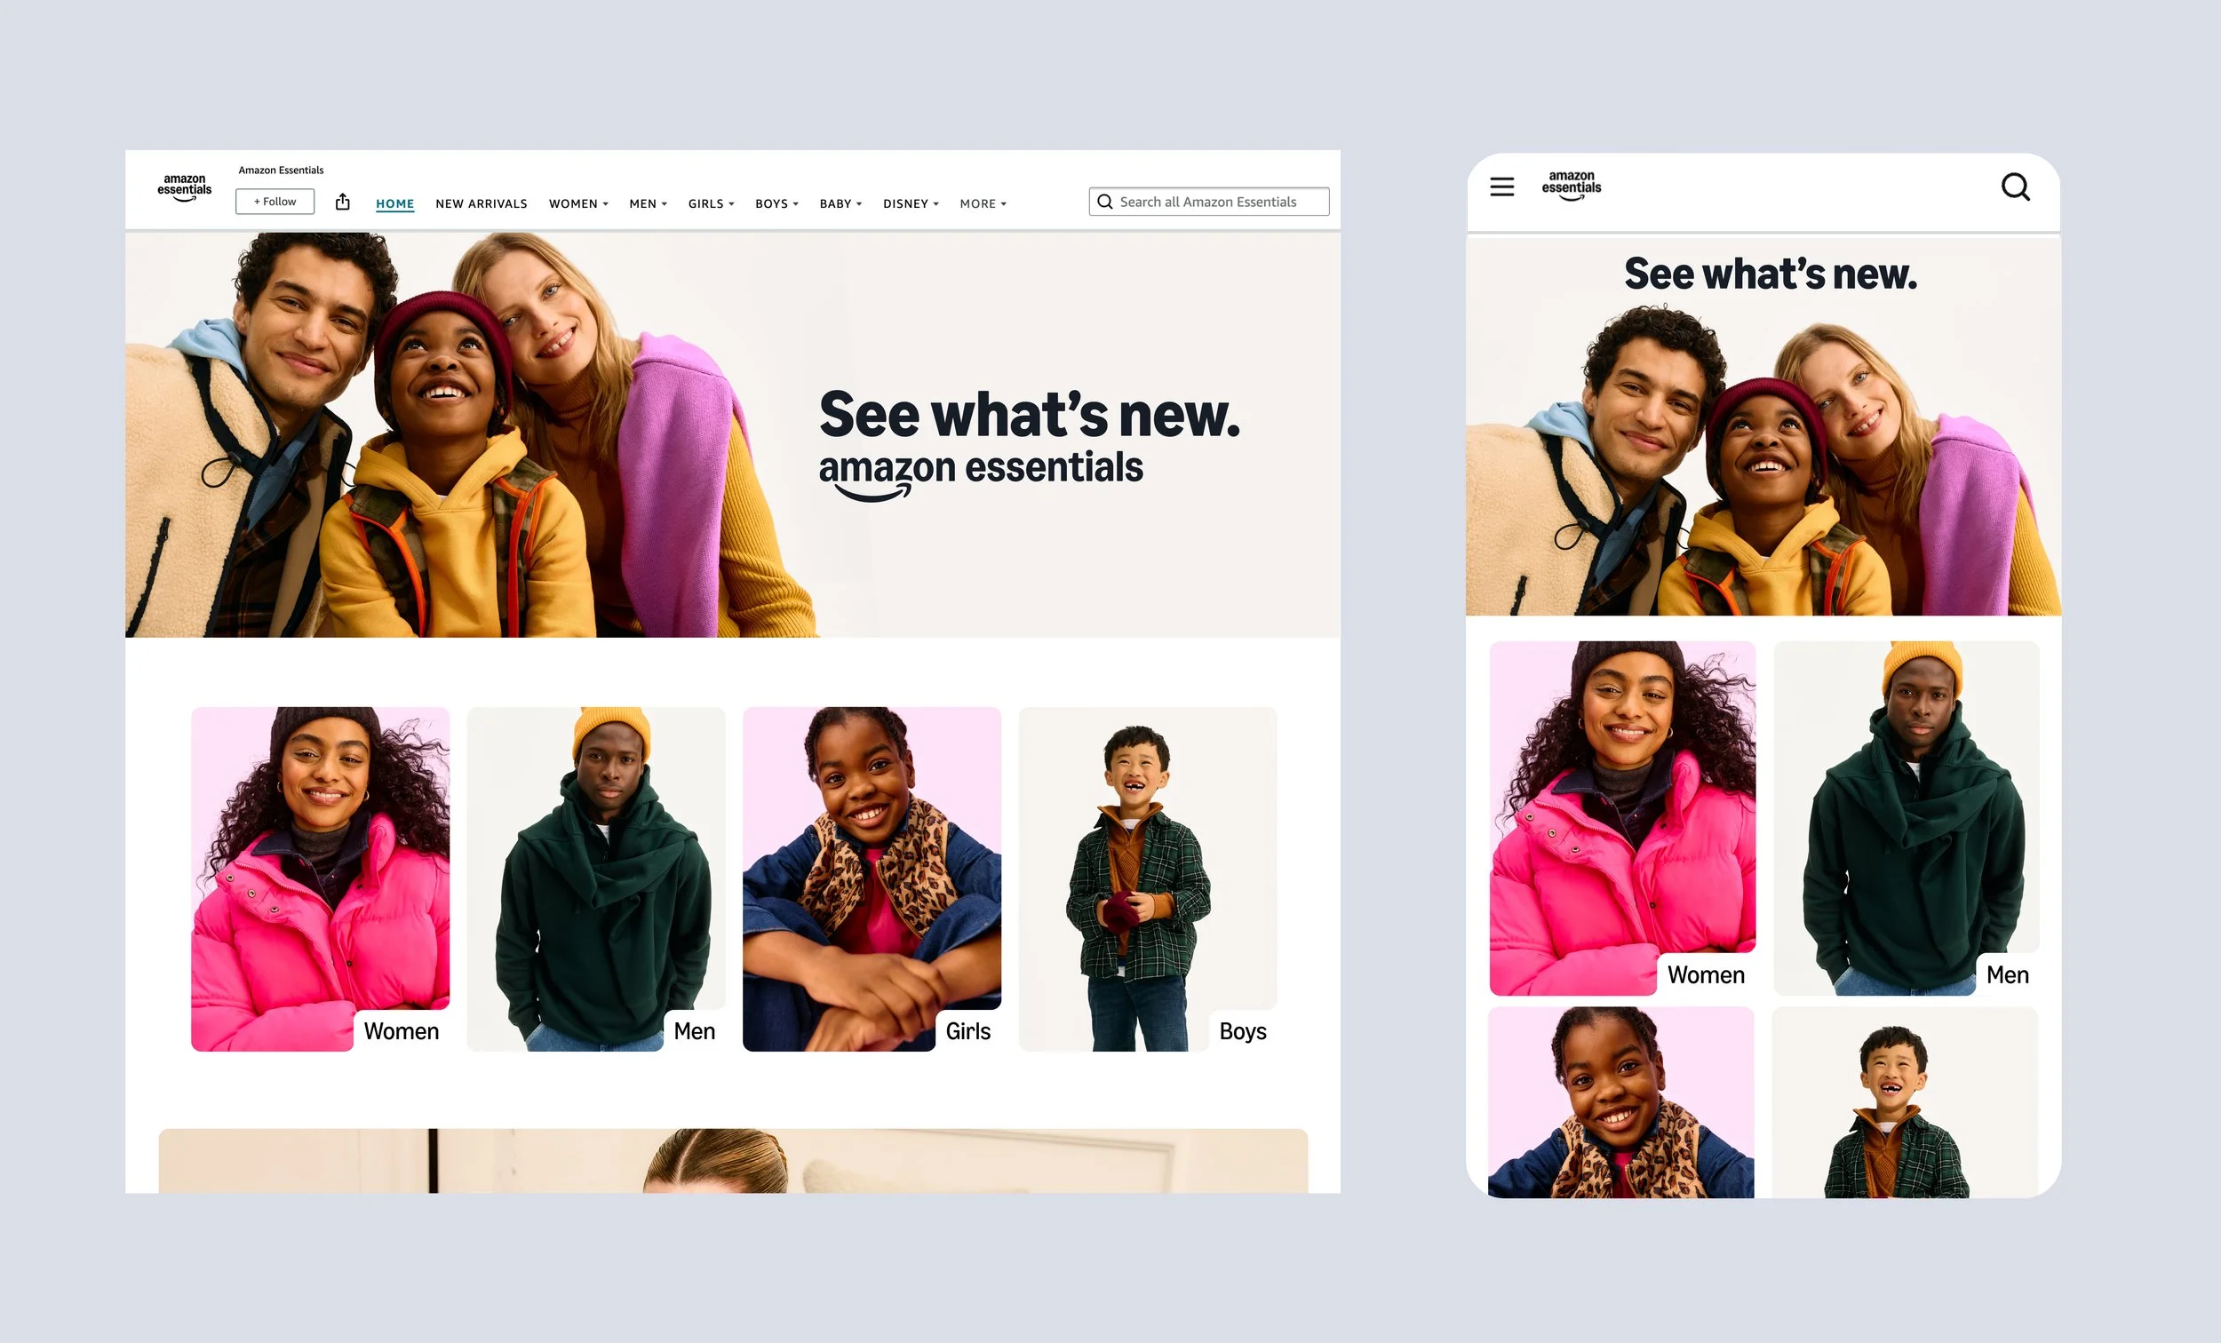Tap the mobile search magnifier icon
2221x1343 pixels.
tap(2016, 187)
